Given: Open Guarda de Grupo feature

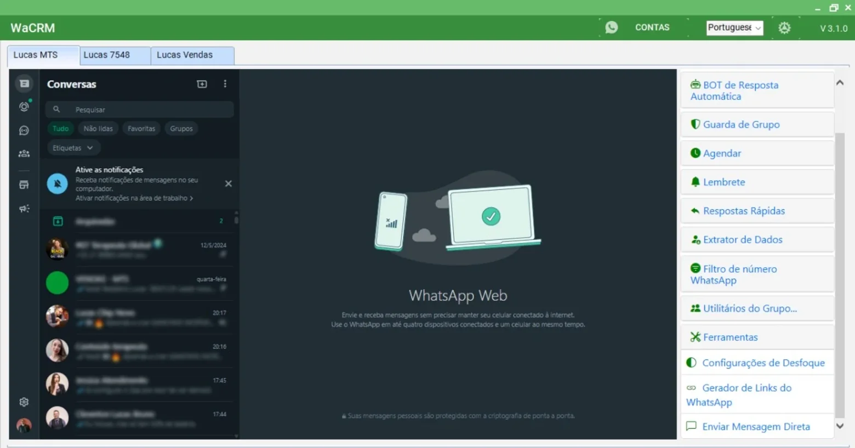Looking at the screenshot, I should [757, 124].
